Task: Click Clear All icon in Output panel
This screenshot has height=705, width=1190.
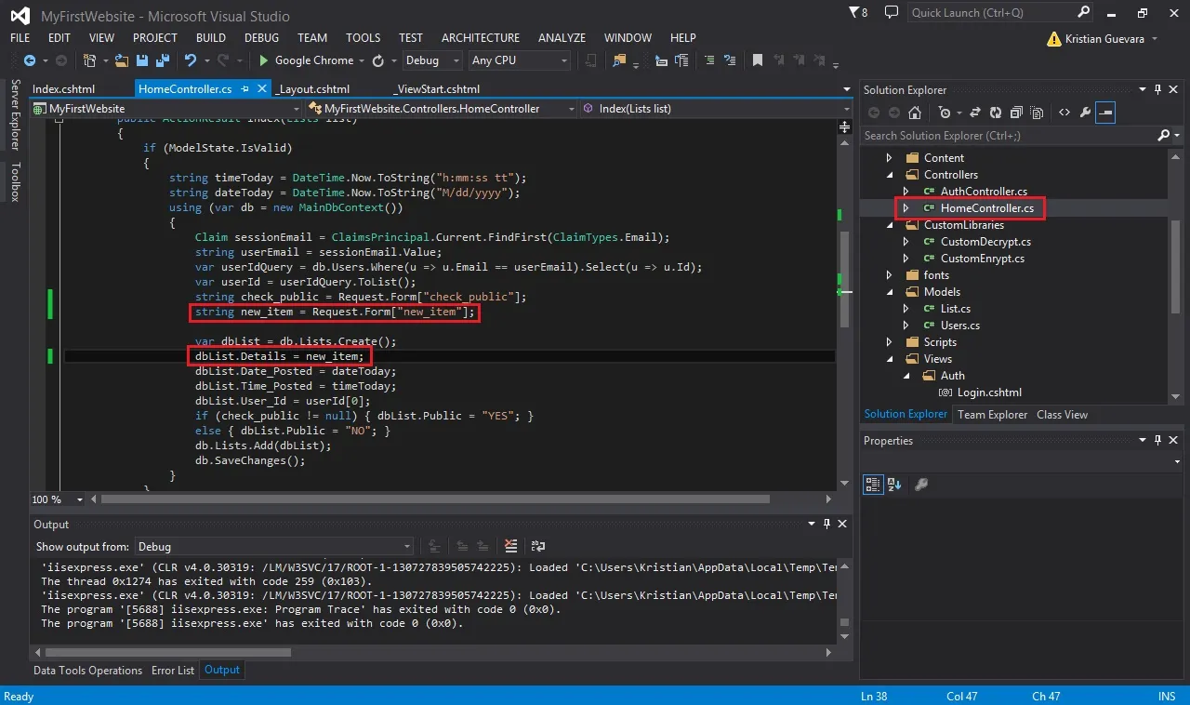Action: [510, 546]
